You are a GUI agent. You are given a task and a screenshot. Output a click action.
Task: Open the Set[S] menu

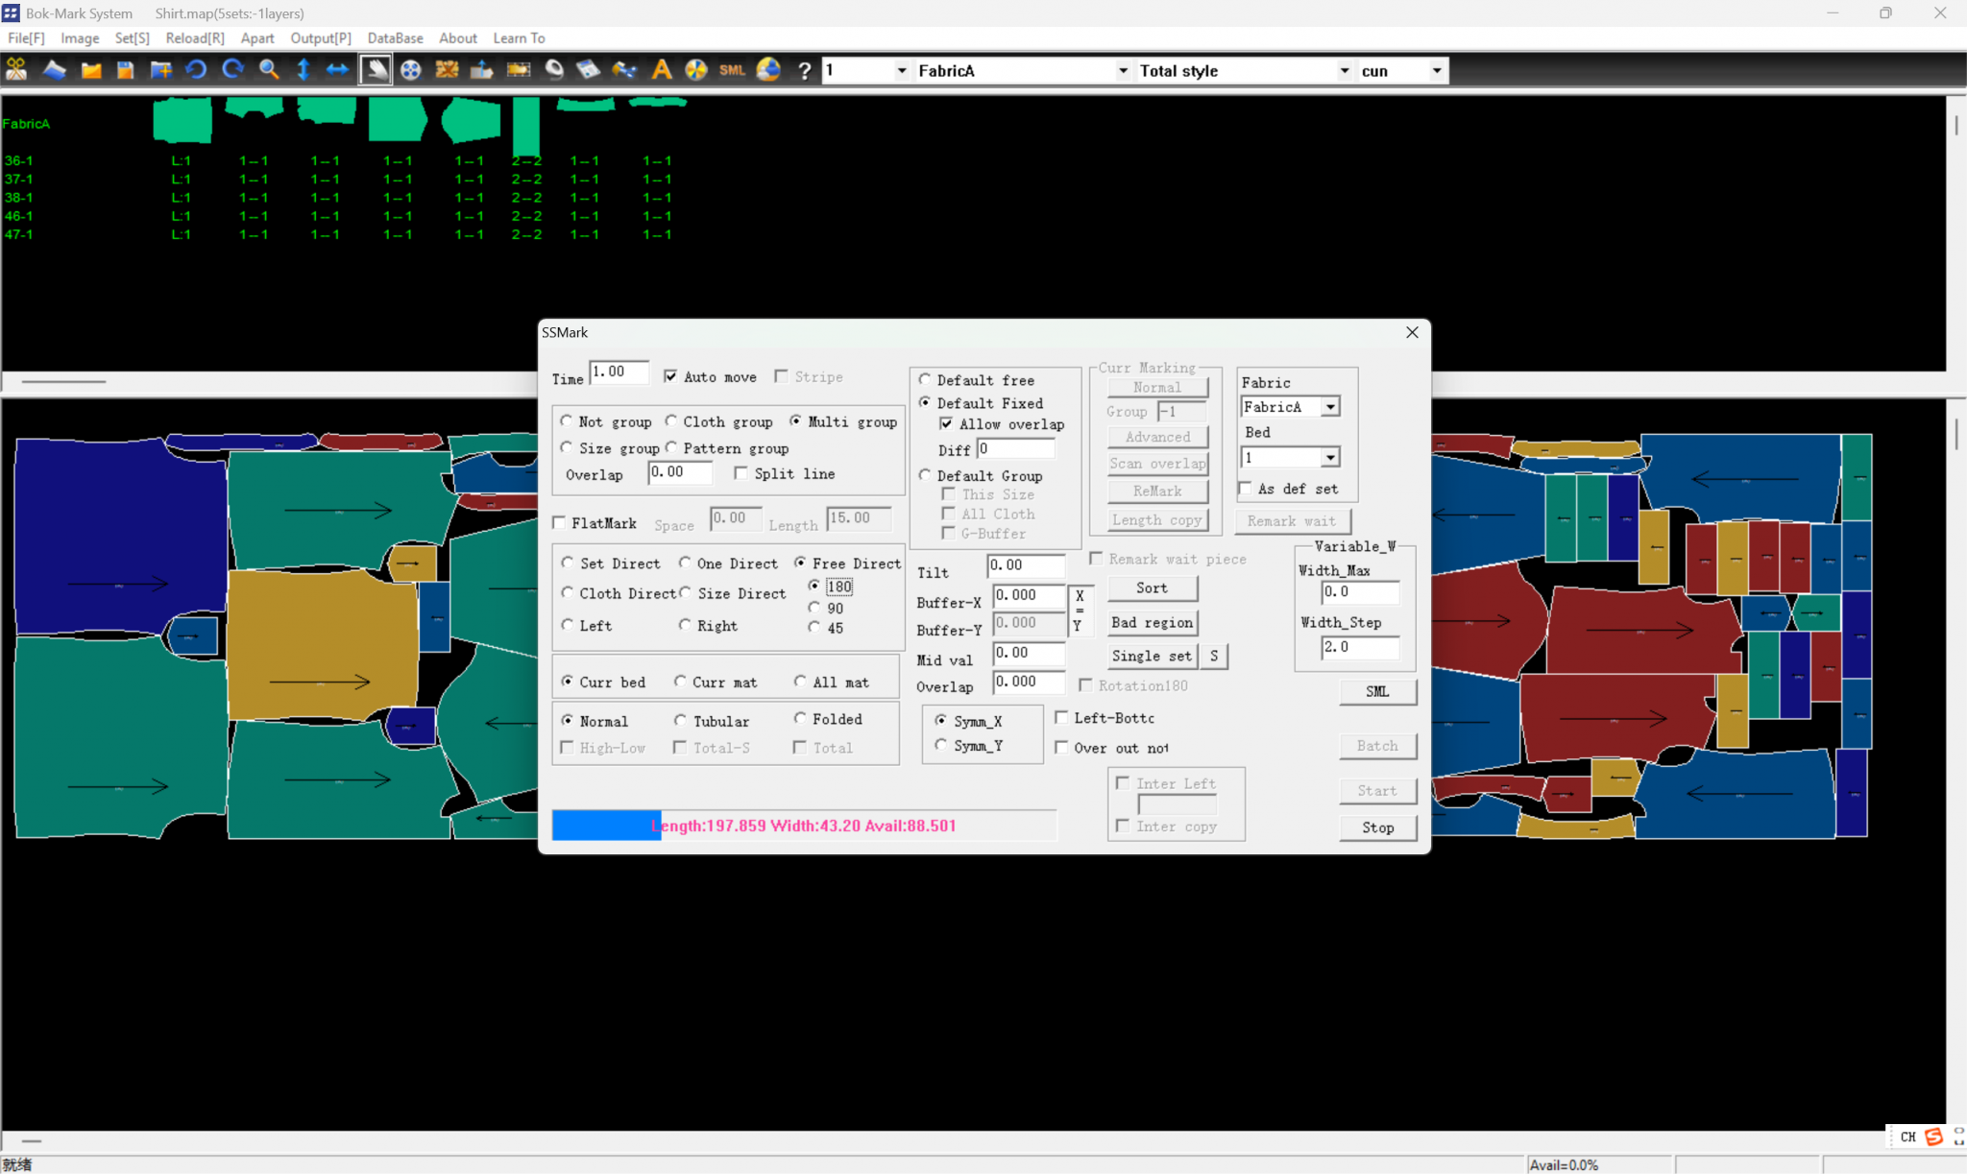point(133,38)
